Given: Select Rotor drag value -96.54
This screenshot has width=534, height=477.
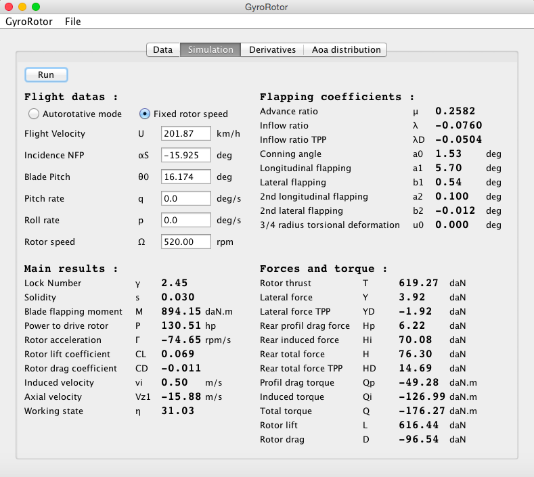Looking at the screenshot, I should [418, 439].
